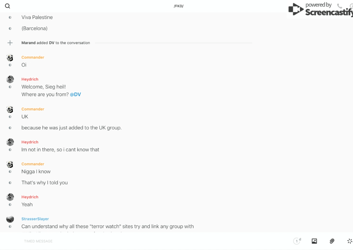Open the 1d timed message timer menu

[297, 241]
